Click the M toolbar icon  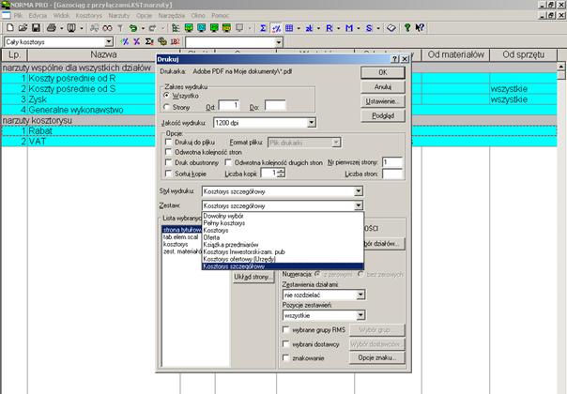[x=347, y=29]
